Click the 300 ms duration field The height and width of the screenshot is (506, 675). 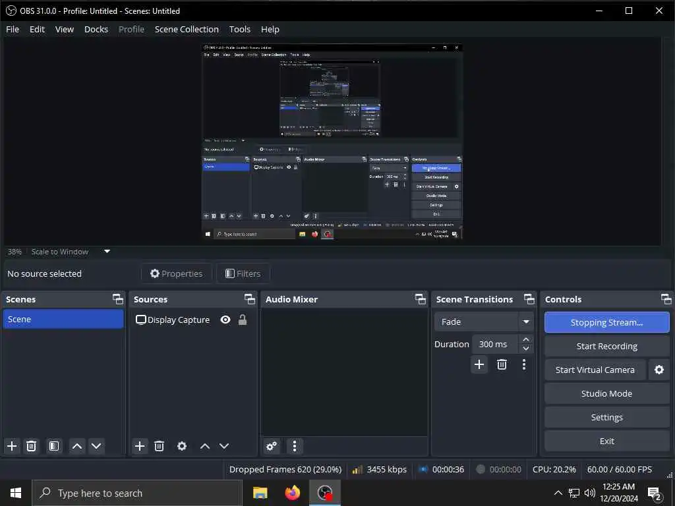(x=495, y=344)
